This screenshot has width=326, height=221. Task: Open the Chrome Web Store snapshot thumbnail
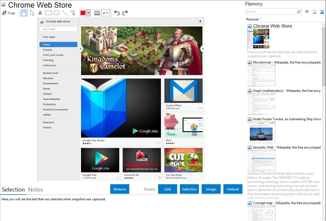pyautogui.click(x=259, y=39)
